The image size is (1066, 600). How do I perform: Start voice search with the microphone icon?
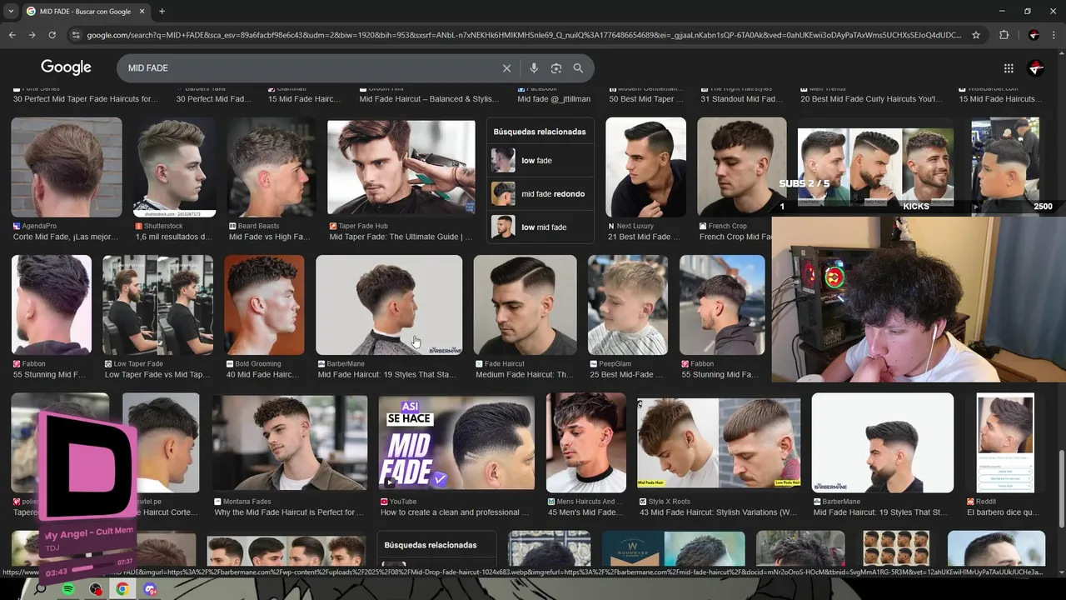[x=534, y=68]
